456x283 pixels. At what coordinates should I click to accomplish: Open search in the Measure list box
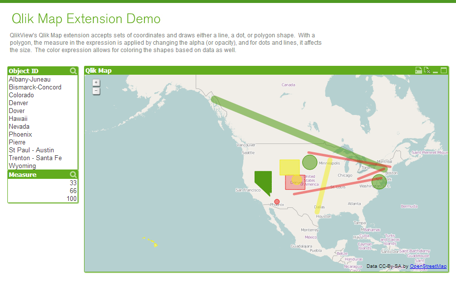coord(73,174)
